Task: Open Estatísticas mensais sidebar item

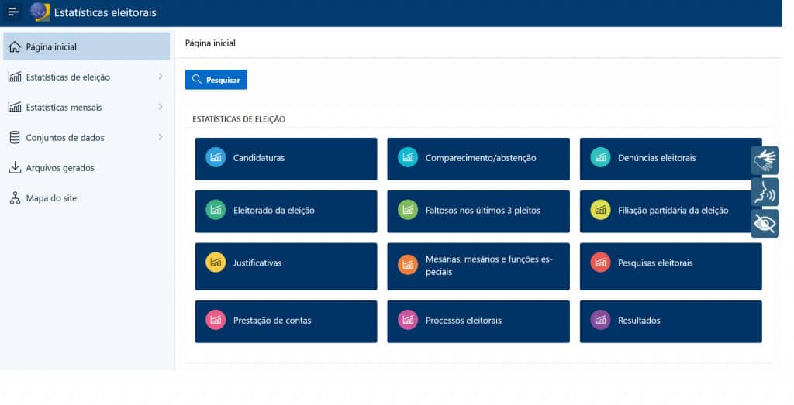Action: click(x=87, y=107)
